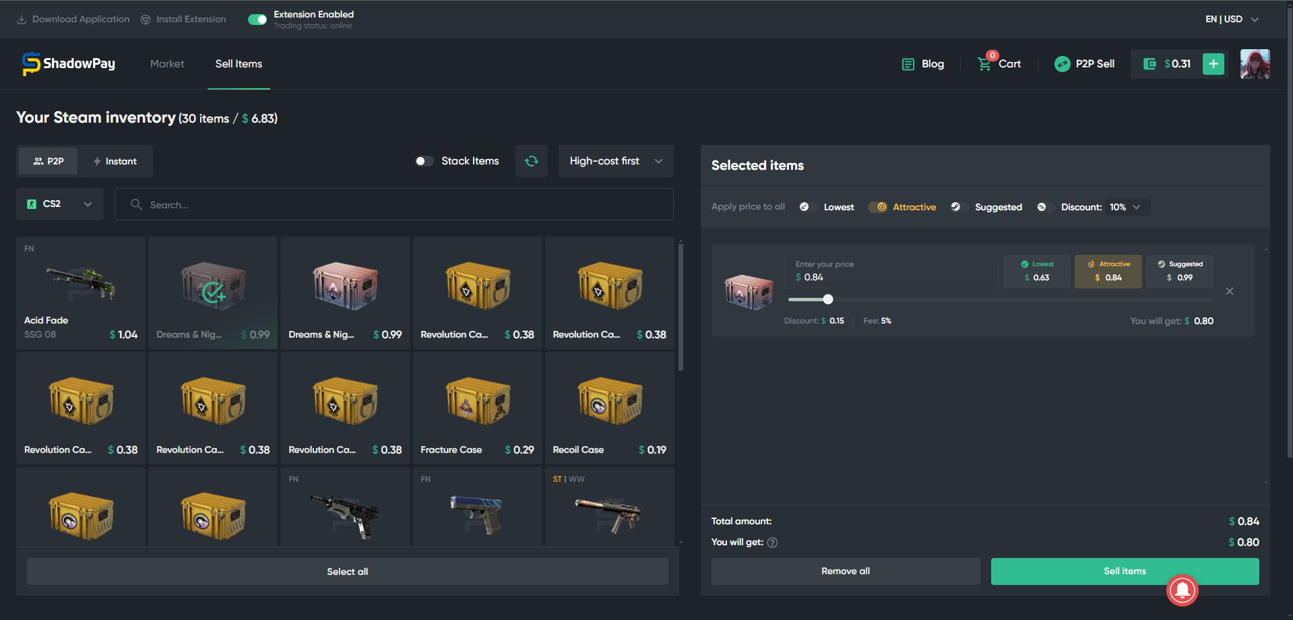This screenshot has width=1293, height=620.
Task: Select the Acid Fade SSG 08 item
Action: 81,292
